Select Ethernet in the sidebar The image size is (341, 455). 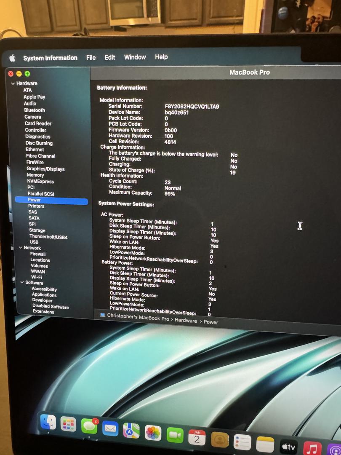tap(35, 150)
